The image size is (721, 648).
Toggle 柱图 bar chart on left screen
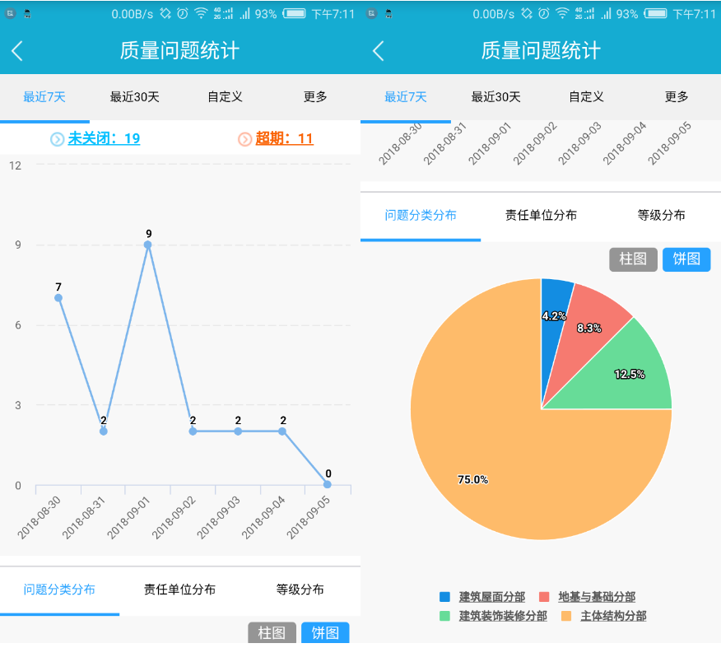[x=272, y=633]
